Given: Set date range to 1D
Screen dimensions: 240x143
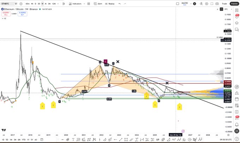Looking at the screenshot, I should tap(3, 139).
